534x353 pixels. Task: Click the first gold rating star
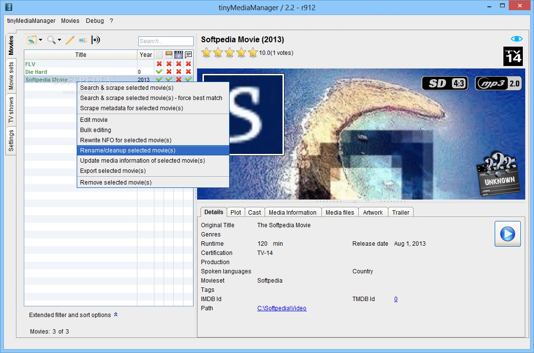(x=206, y=53)
